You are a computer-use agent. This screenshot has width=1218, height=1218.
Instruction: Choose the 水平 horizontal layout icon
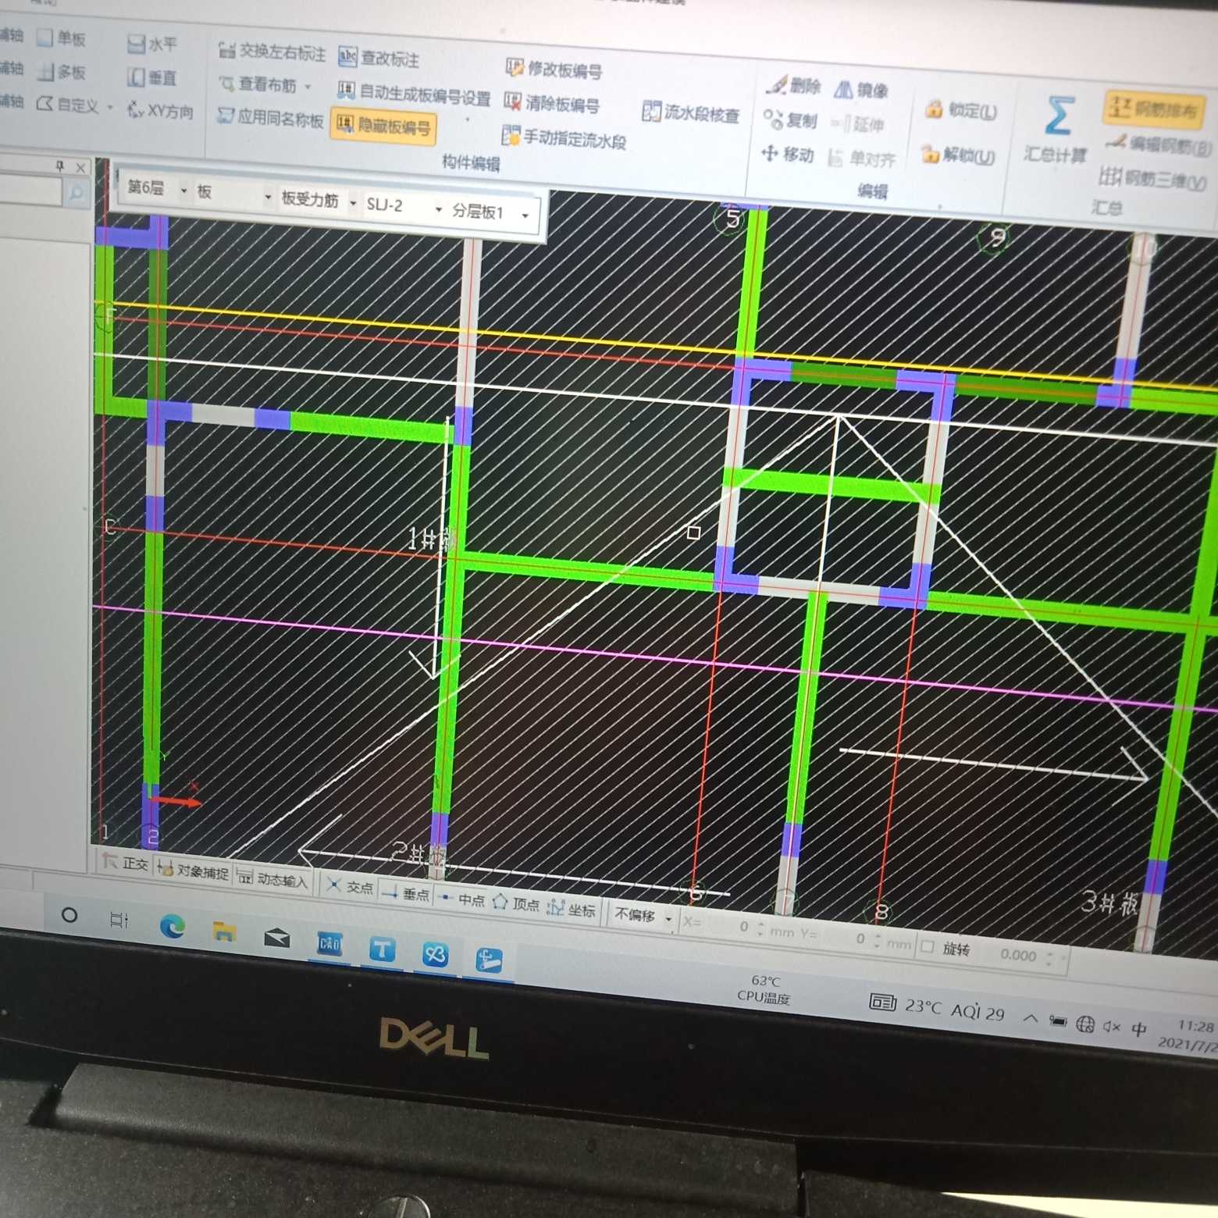point(152,44)
